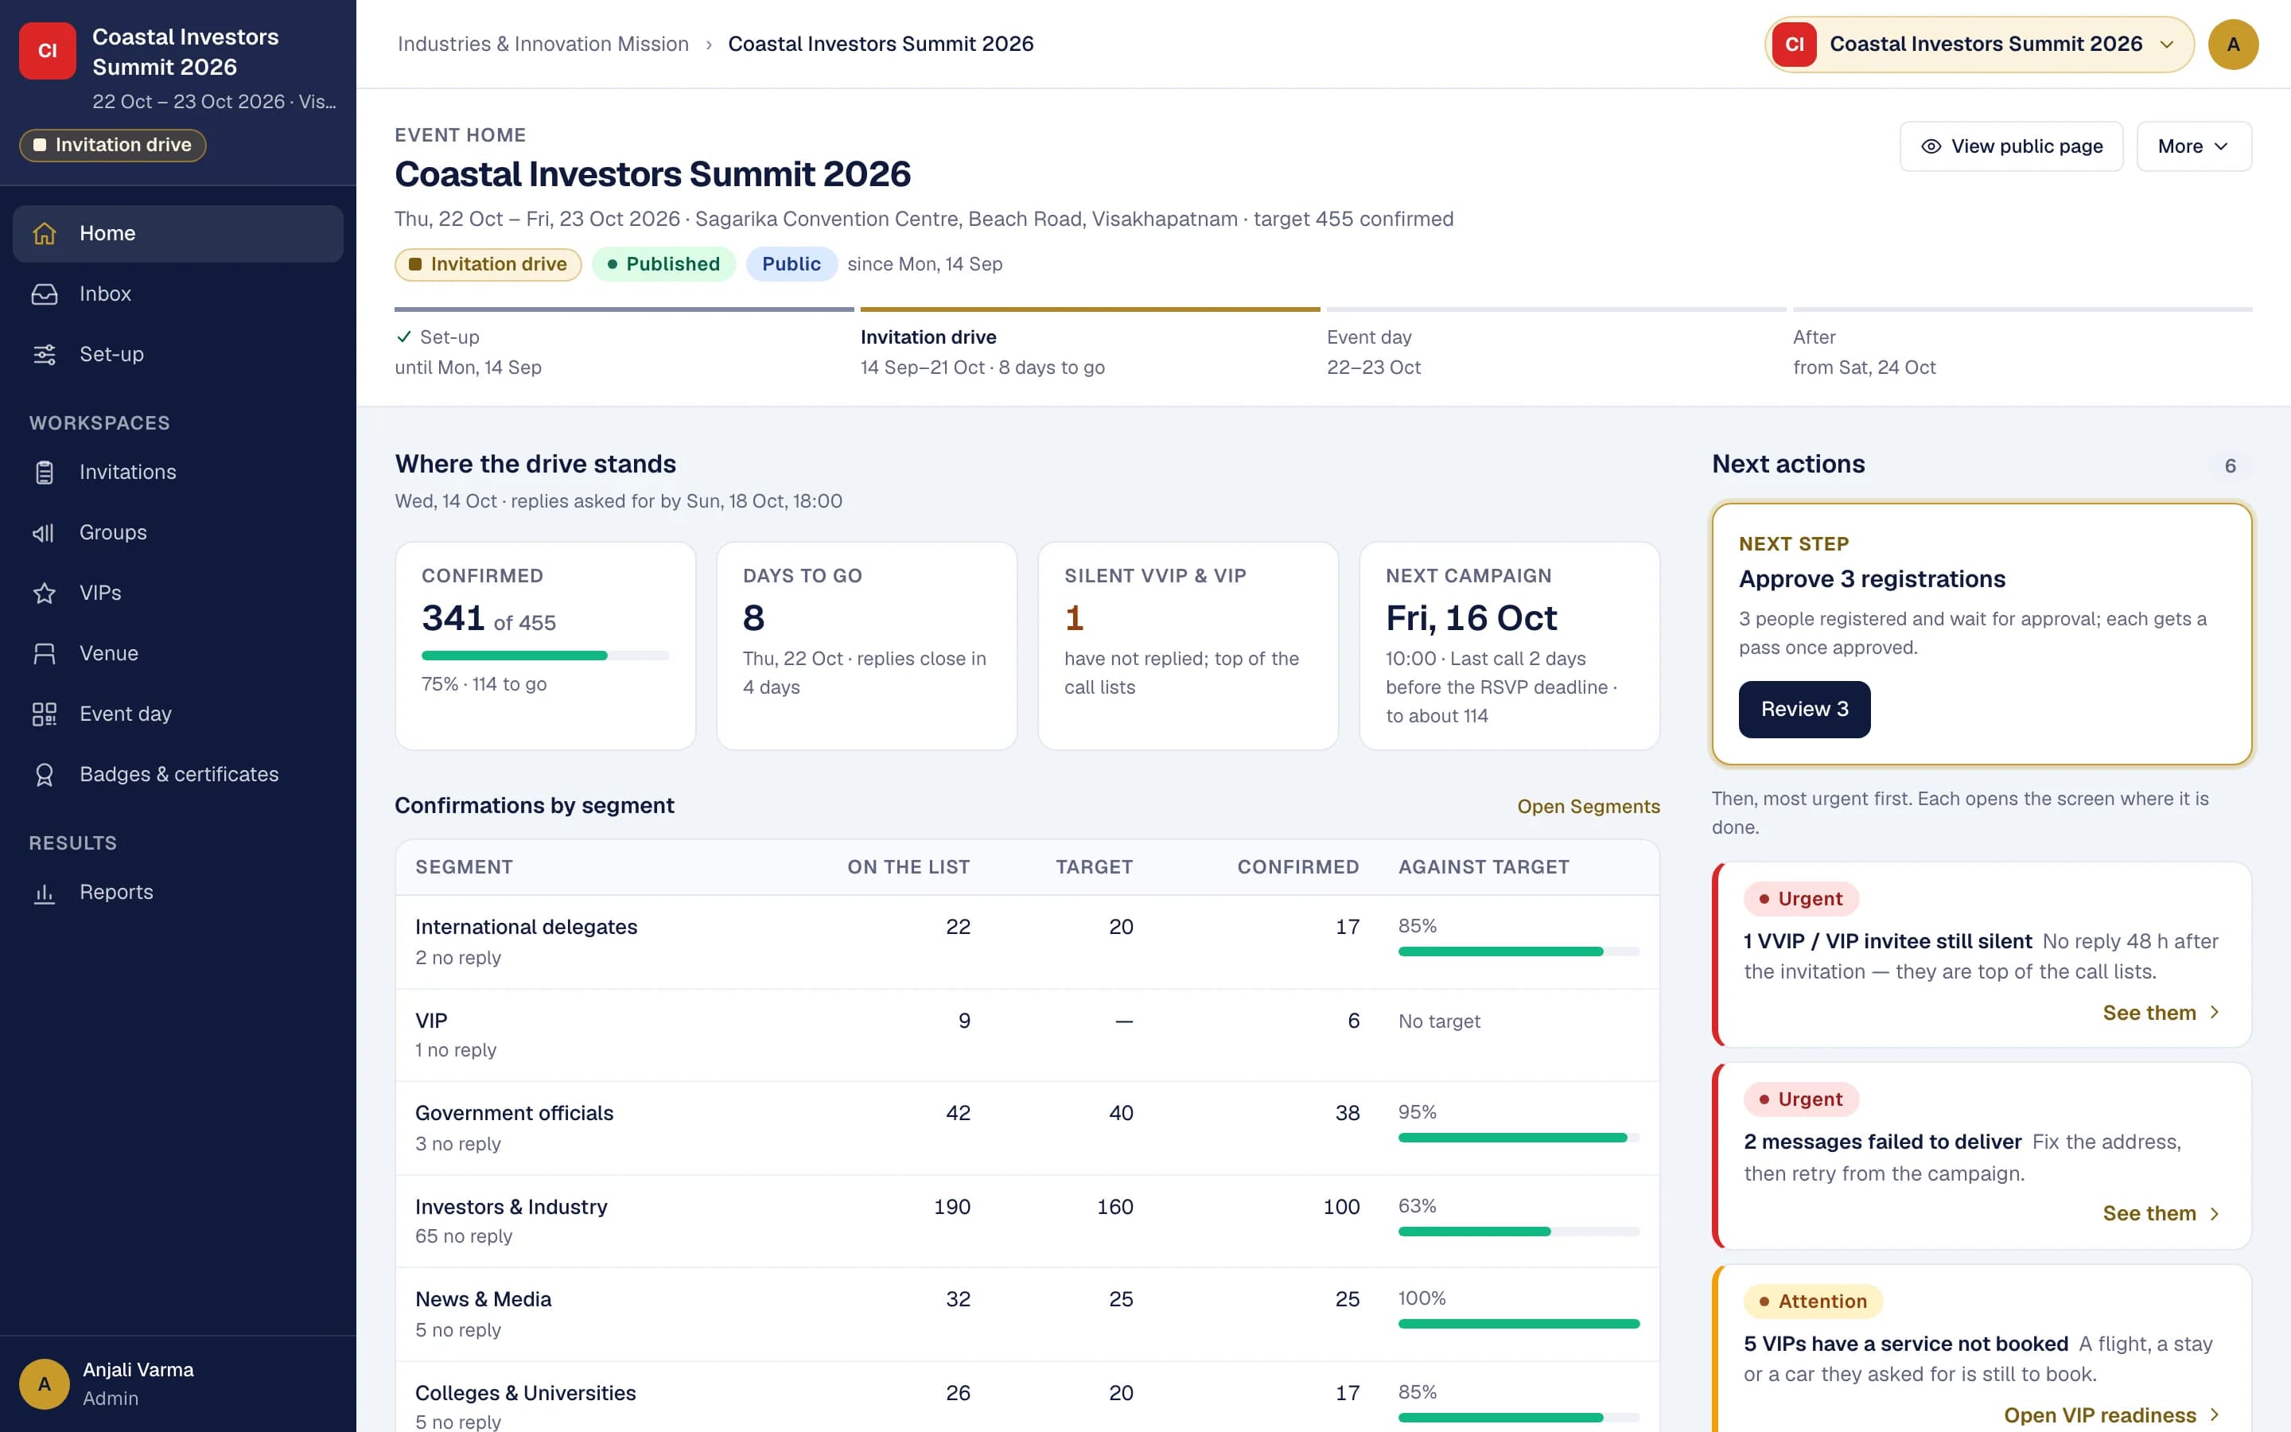Open the Venue seat icon
This screenshot has height=1432, width=2291.
pos(45,653)
